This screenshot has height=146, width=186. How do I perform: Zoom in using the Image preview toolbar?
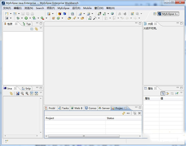[27, 93]
